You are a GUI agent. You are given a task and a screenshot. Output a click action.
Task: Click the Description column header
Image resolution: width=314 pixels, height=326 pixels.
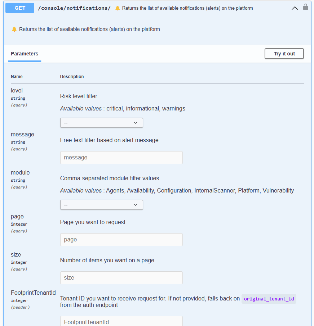tap(72, 77)
